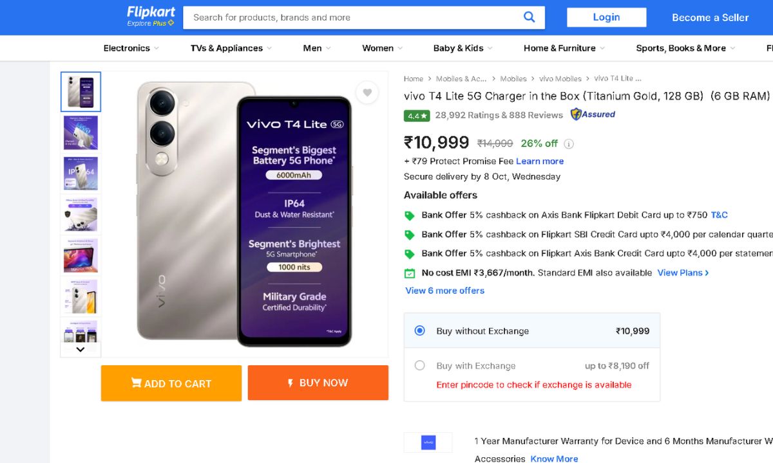Viewport: 773px width, 463px height.
Task: Open TVs & Appliances dropdown
Action: click(231, 48)
